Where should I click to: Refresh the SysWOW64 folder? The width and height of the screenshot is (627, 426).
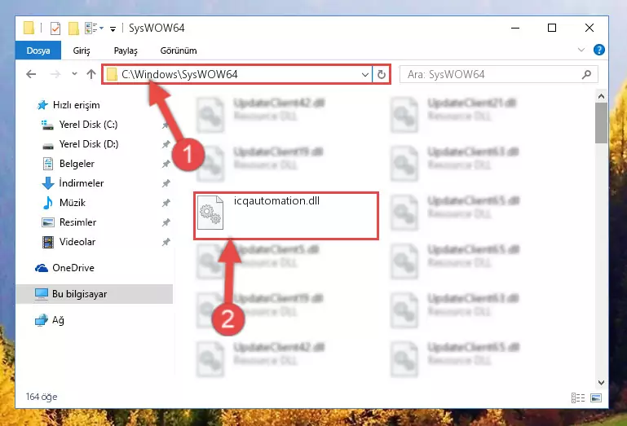tap(382, 75)
